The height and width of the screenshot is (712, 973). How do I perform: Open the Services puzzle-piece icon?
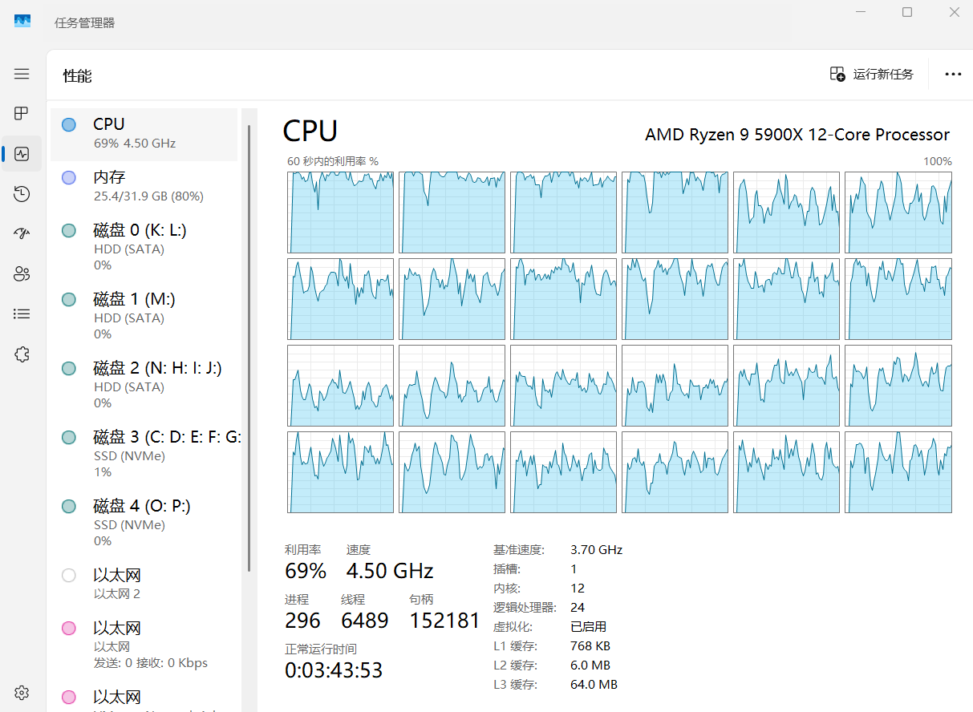22,354
